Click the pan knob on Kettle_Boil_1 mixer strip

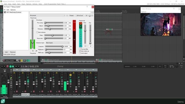pyautogui.click(x=51, y=70)
